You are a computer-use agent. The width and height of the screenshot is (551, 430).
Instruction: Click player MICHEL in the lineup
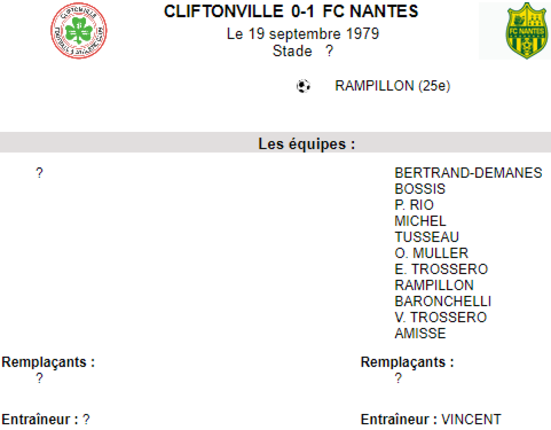(x=420, y=221)
